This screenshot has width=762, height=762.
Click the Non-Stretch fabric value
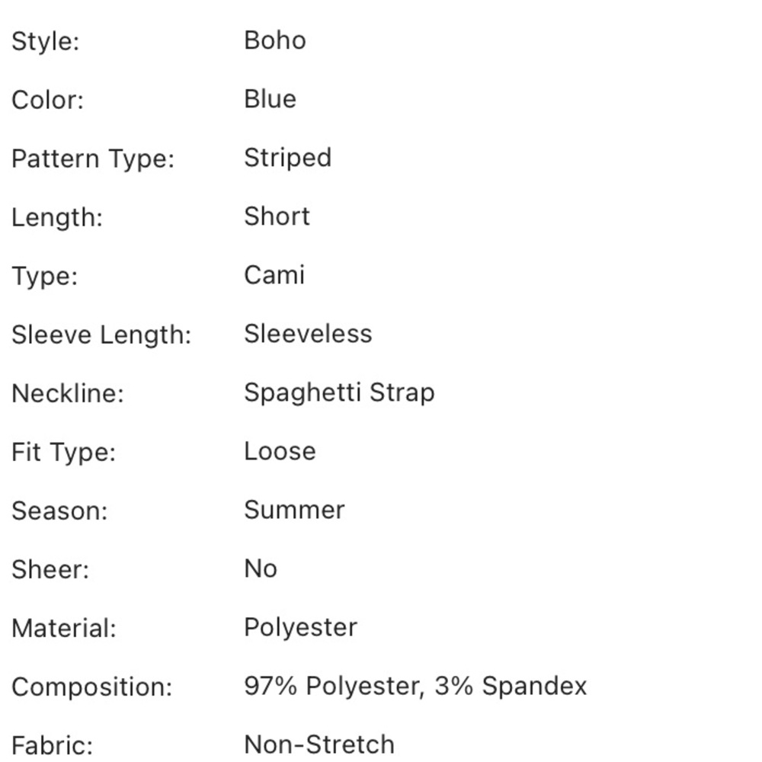point(319,744)
